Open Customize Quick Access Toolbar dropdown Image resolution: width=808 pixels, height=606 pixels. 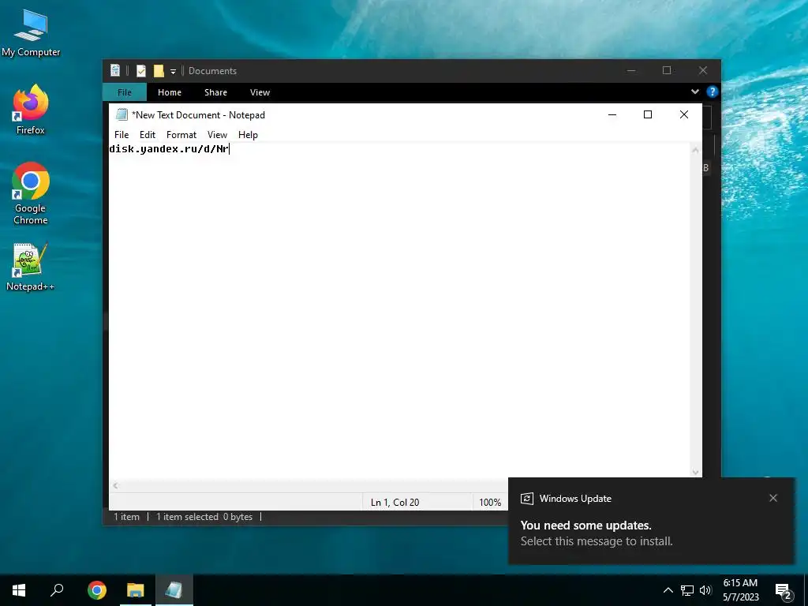[x=173, y=71]
